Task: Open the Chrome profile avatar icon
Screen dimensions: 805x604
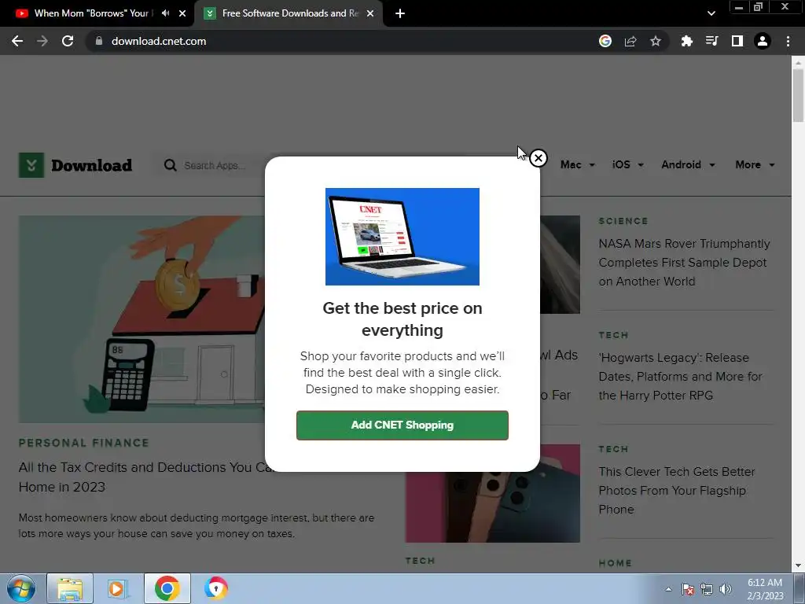Action: pyautogui.click(x=763, y=41)
